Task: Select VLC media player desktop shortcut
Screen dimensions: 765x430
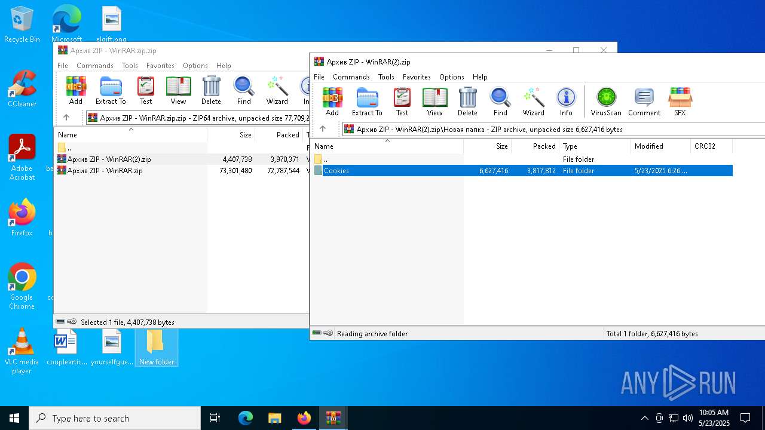Action: pyautogui.click(x=22, y=351)
